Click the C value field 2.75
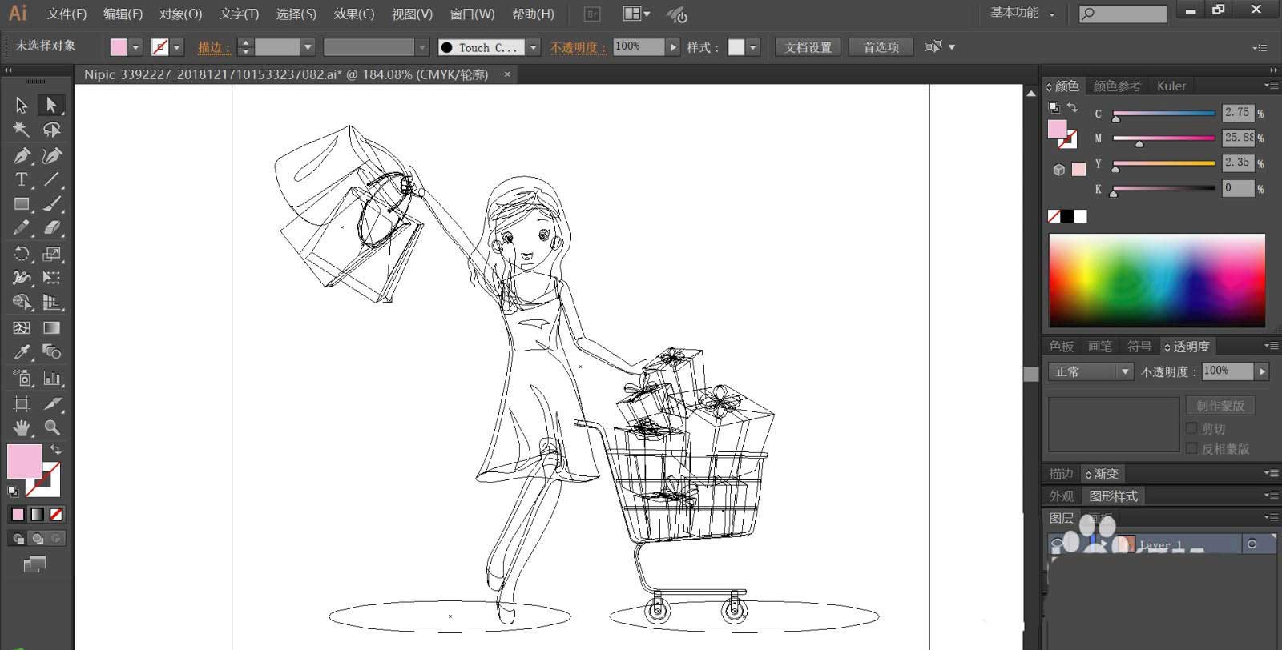 1238,113
